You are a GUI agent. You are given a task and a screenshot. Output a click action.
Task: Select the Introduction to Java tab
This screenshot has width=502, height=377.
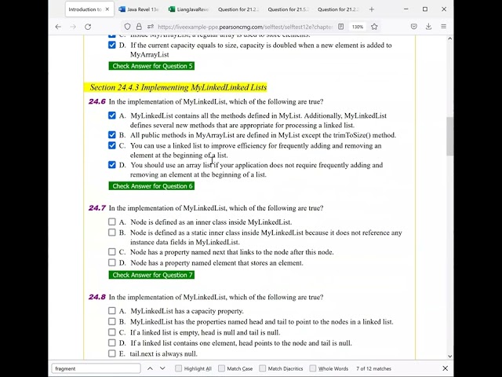(89, 9)
